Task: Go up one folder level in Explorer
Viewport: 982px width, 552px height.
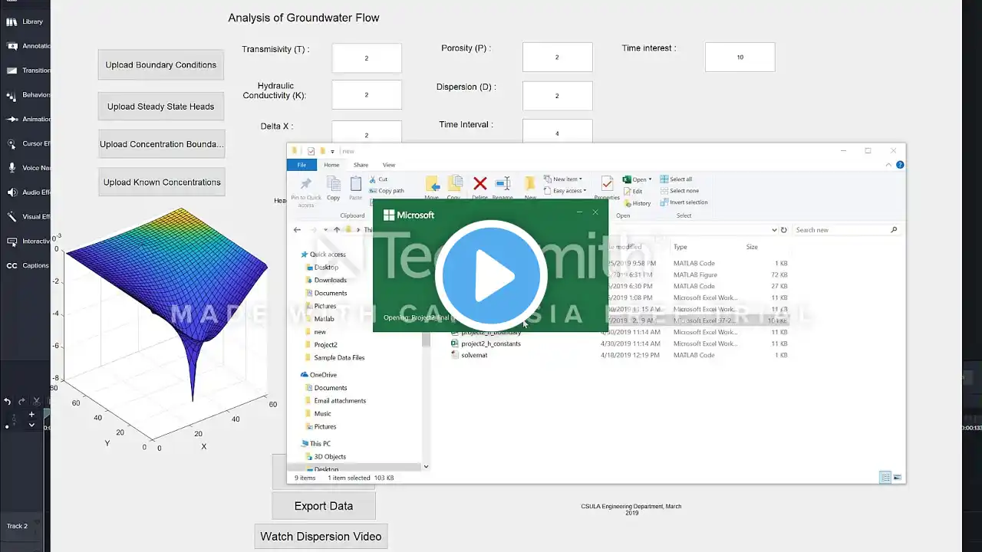Action: 337,230
